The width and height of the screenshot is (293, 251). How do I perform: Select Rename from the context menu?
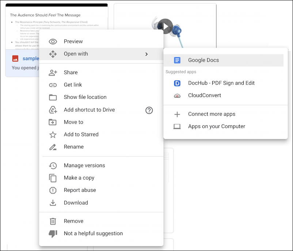coord(74,147)
